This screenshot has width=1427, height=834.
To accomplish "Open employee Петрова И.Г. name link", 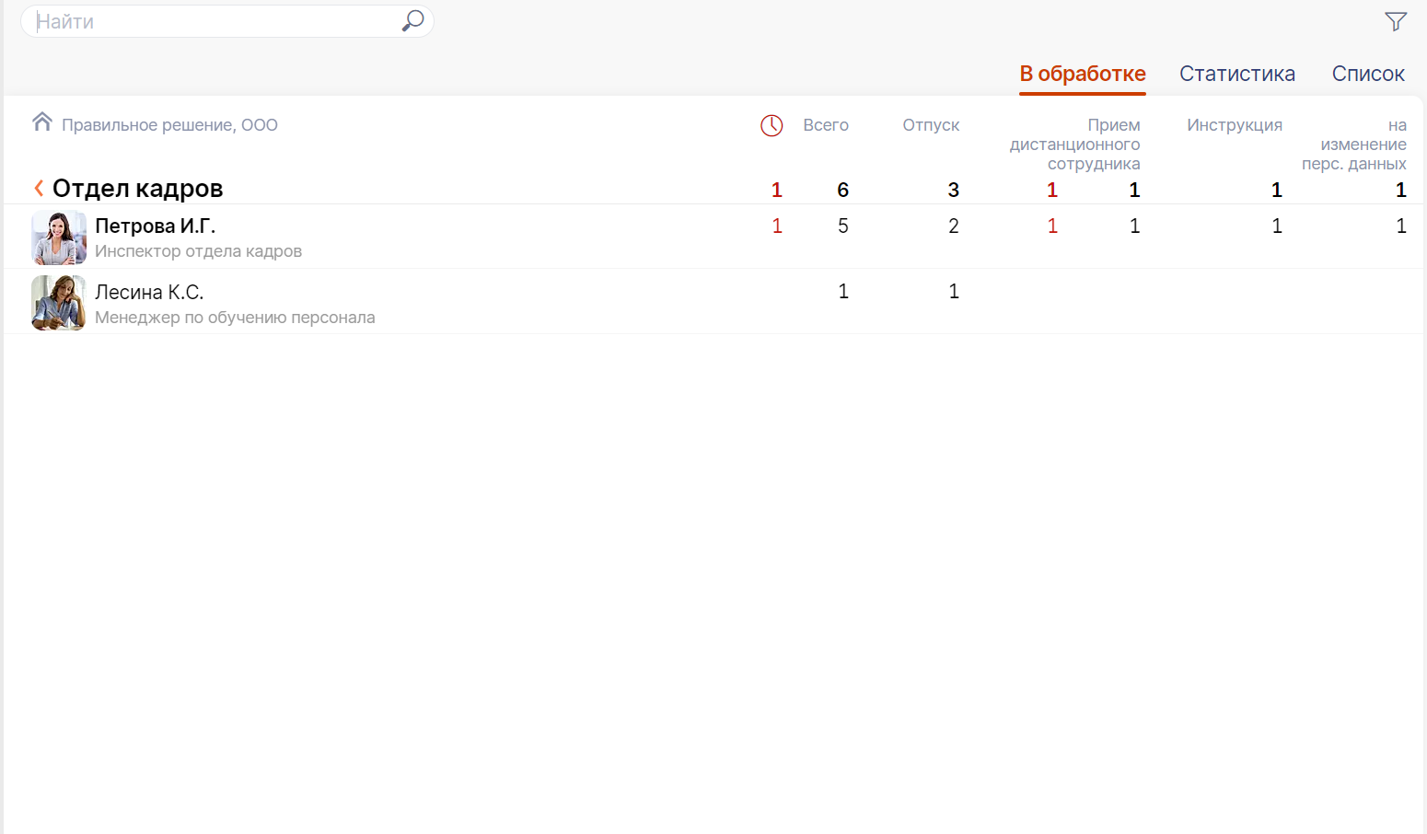I will [x=155, y=226].
